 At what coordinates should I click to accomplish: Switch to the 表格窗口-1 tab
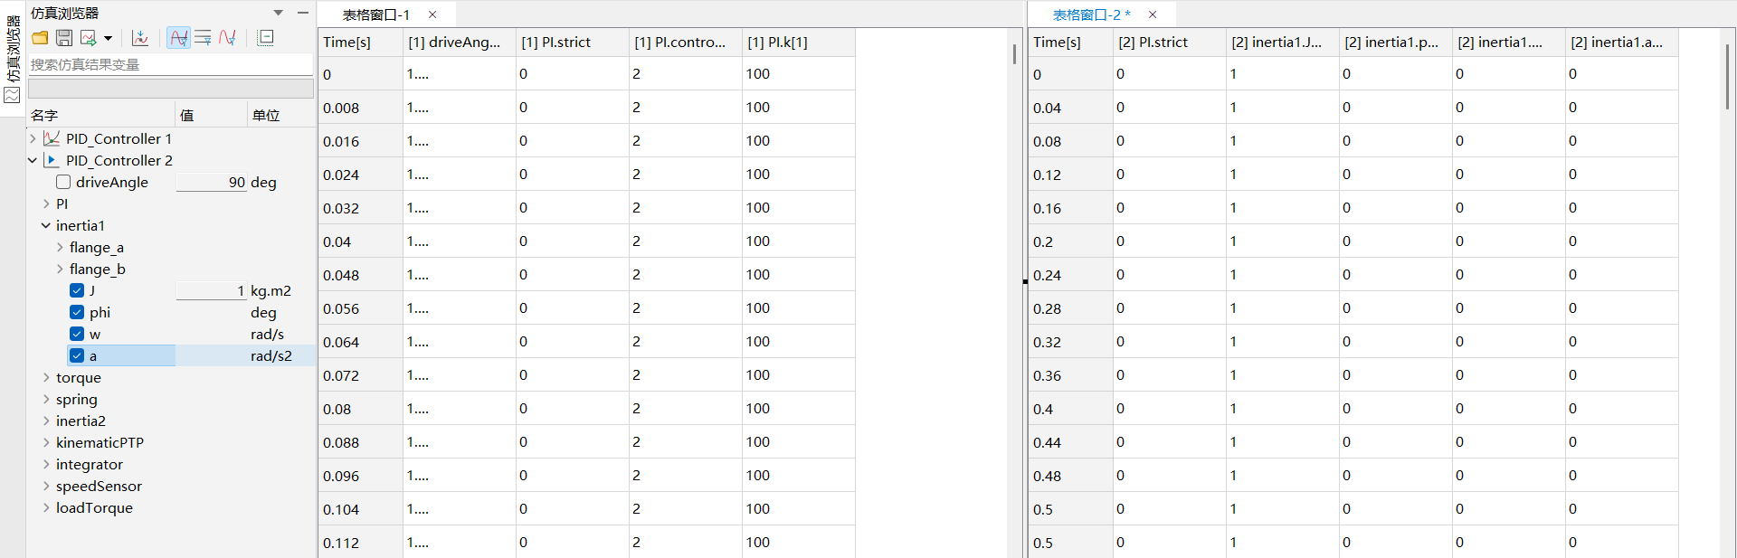point(375,14)
